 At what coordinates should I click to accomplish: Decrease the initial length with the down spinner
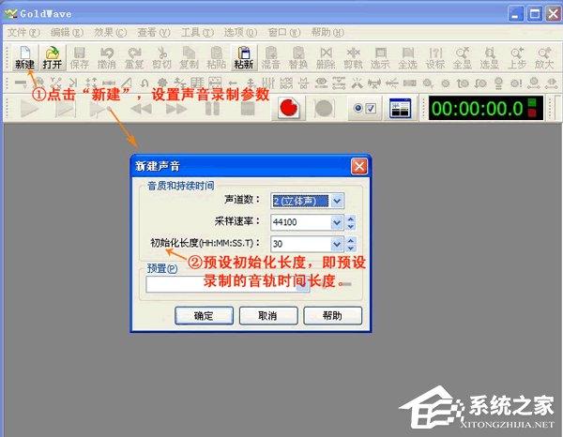[x=350, y=249]
